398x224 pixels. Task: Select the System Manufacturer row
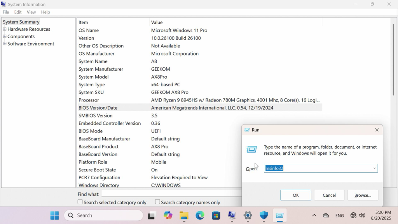click(199, 69)
